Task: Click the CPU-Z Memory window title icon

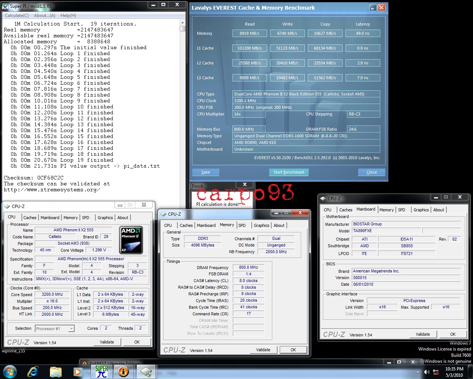Action: tap(164, 214)
